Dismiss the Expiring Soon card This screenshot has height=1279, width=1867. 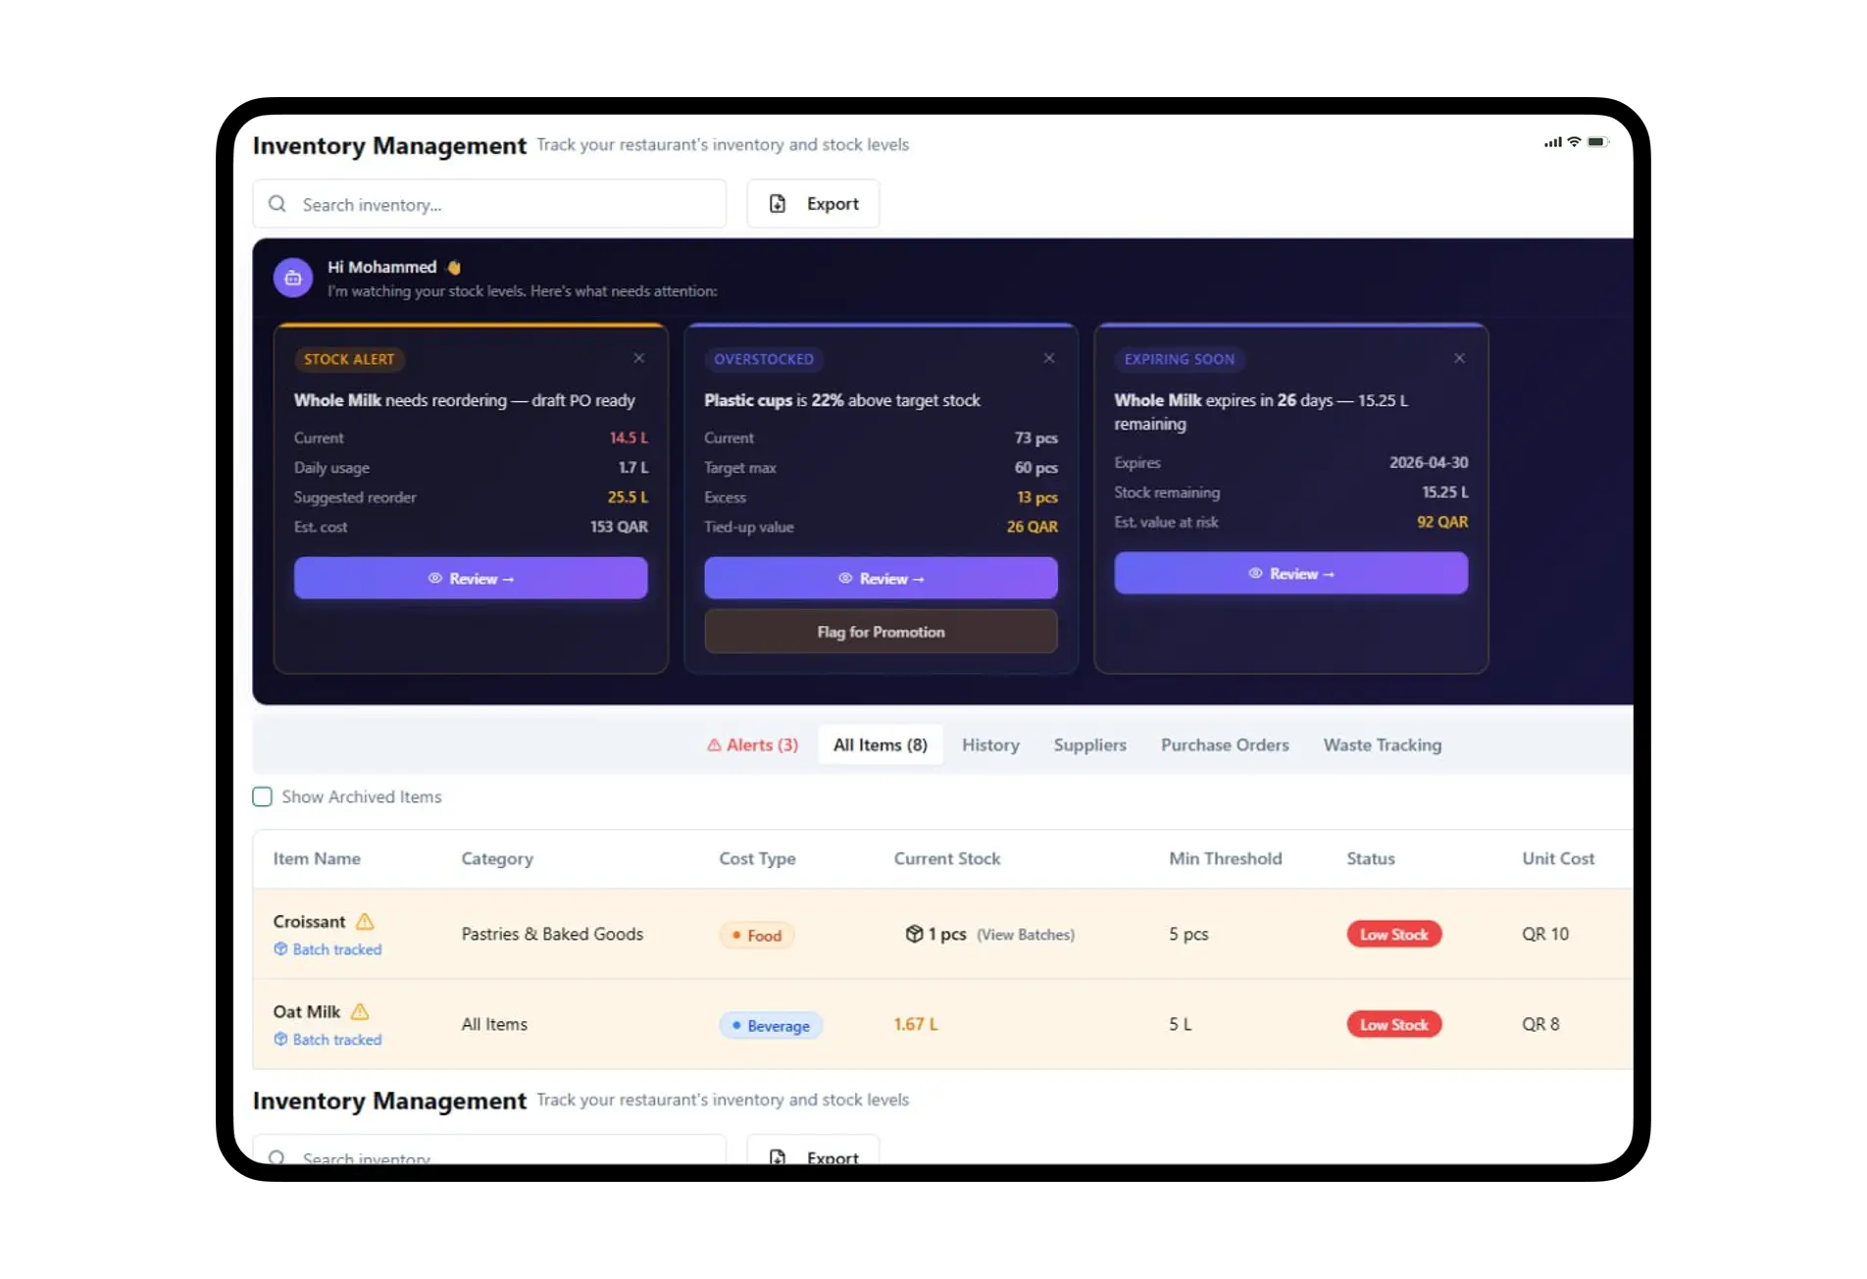1459,358
